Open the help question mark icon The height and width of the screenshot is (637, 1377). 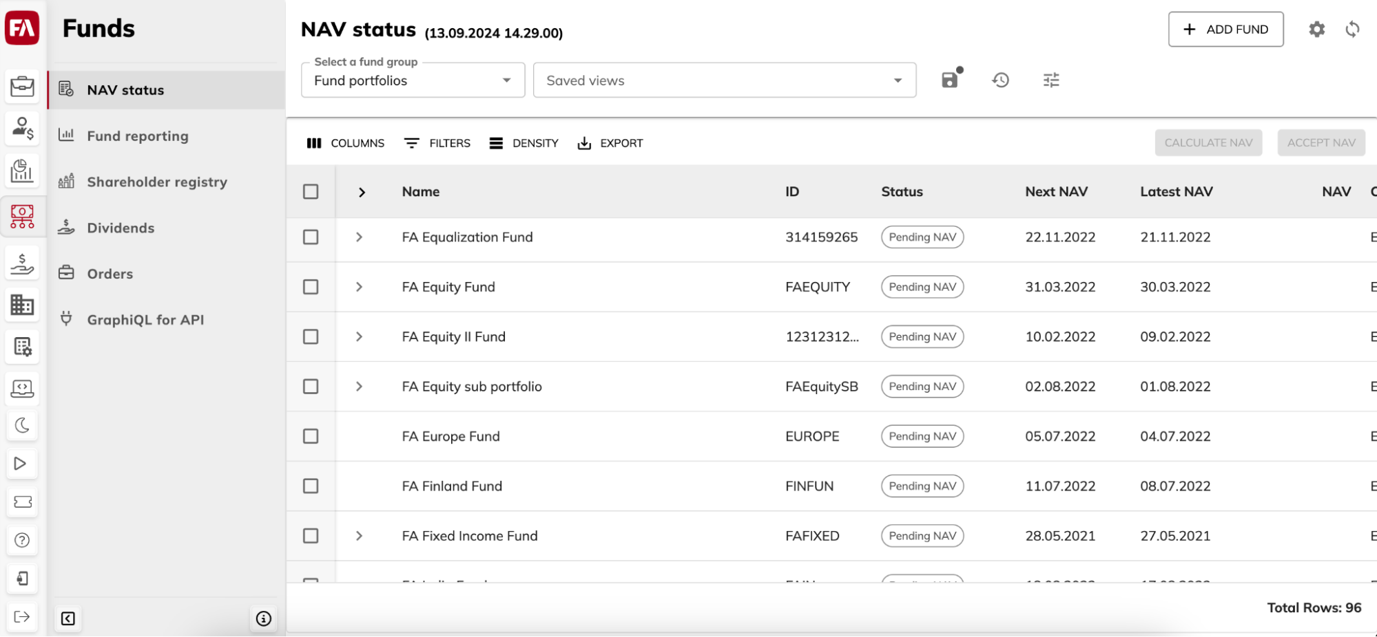click(22, 540)
